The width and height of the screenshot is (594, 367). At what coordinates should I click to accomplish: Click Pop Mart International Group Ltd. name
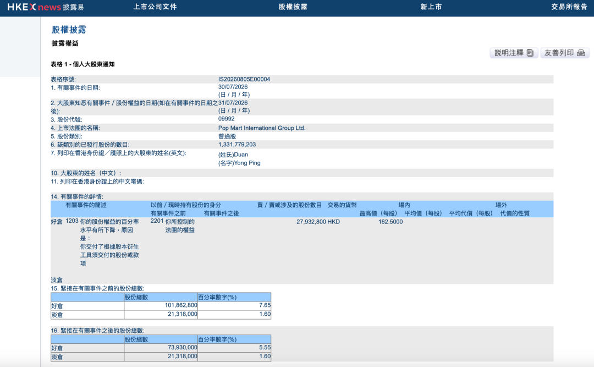click(x=262, y=128)
